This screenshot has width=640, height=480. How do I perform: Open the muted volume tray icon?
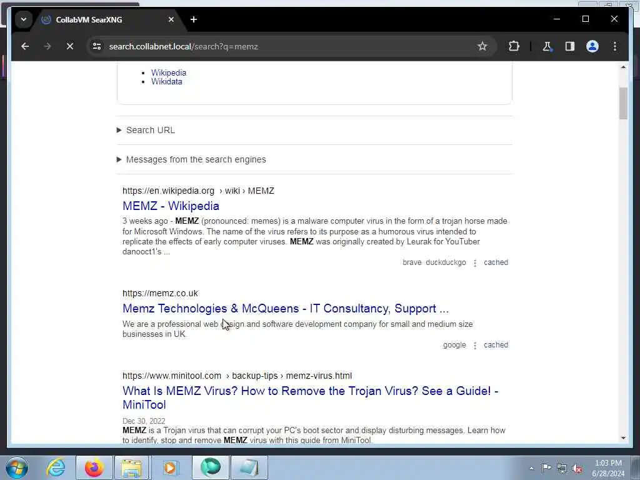pos(577,468)
